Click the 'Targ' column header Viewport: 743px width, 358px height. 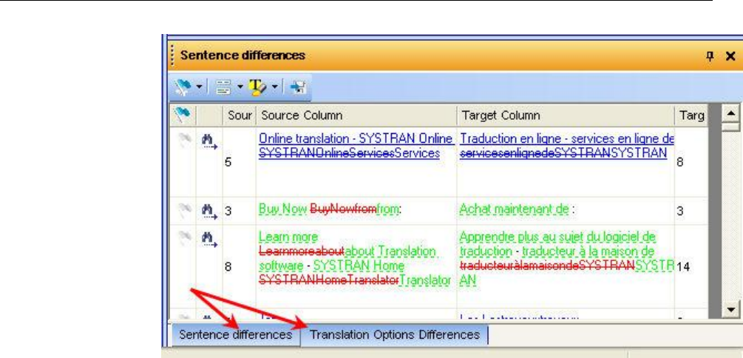(691, 115)
